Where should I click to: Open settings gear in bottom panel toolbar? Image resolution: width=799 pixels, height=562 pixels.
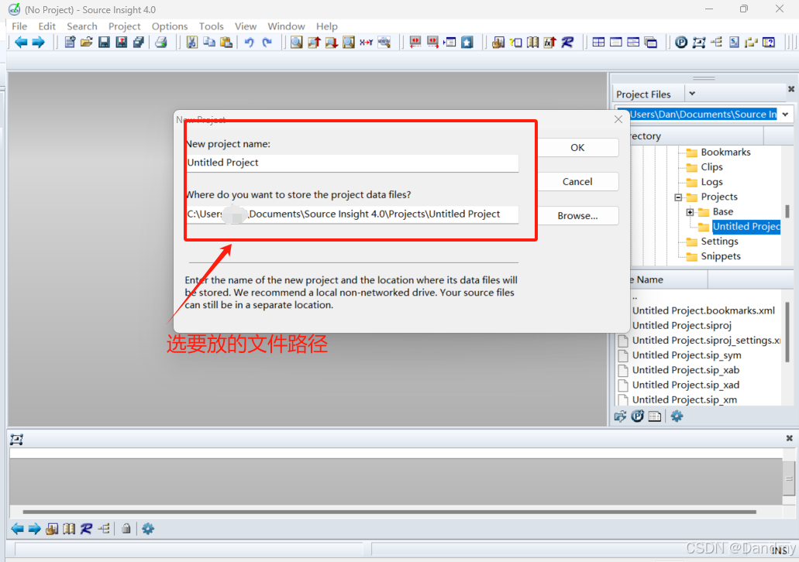[148, 529]
